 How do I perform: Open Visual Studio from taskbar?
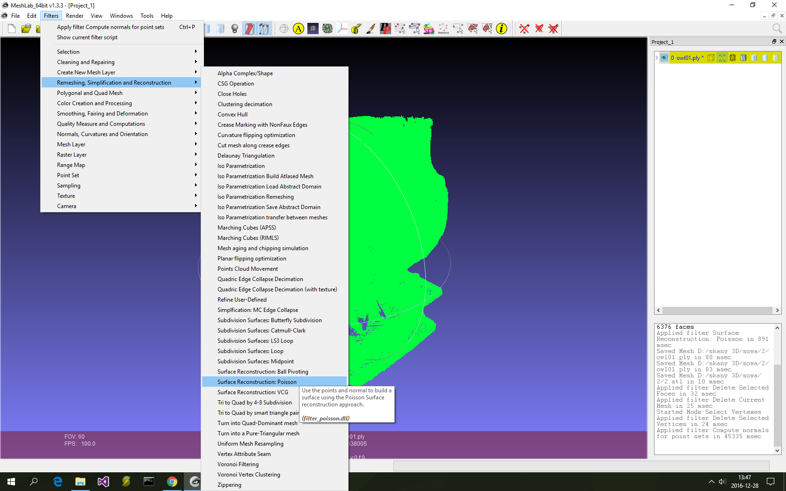pyautogui.click(x=103, y=481)
